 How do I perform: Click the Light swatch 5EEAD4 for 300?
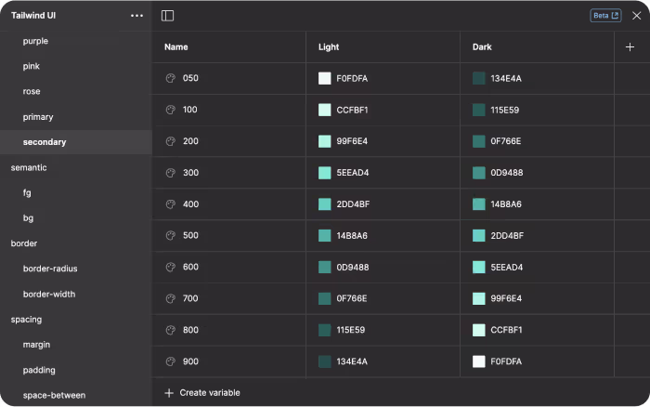click(325, 173)
